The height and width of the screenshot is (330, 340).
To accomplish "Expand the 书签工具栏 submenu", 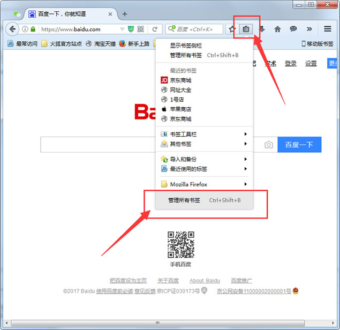I will coord(204,134).
